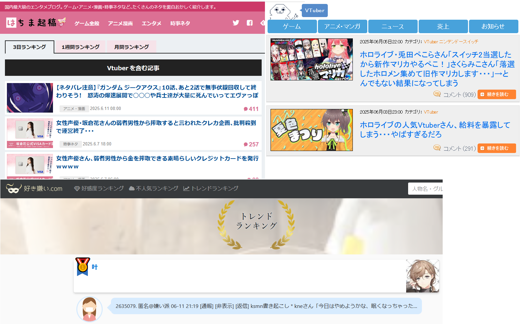
Task: Click the pink comment count 257
Action: click(251, 144)
